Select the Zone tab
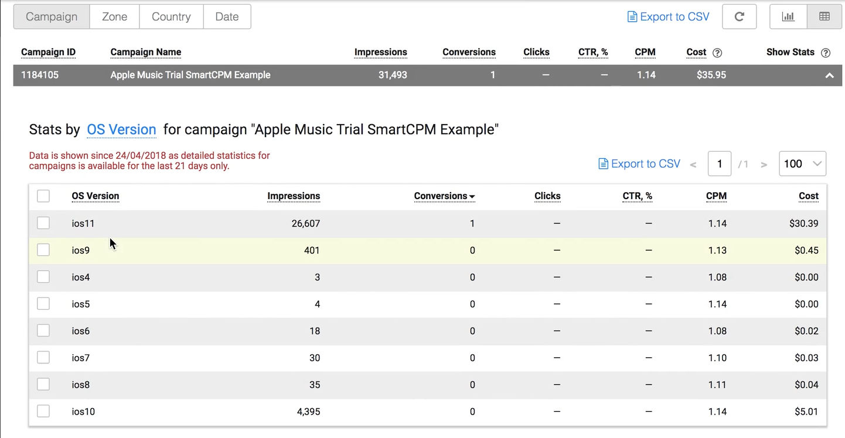The height and width of the screenshot is (438, 845). click(x=115, y=17)
